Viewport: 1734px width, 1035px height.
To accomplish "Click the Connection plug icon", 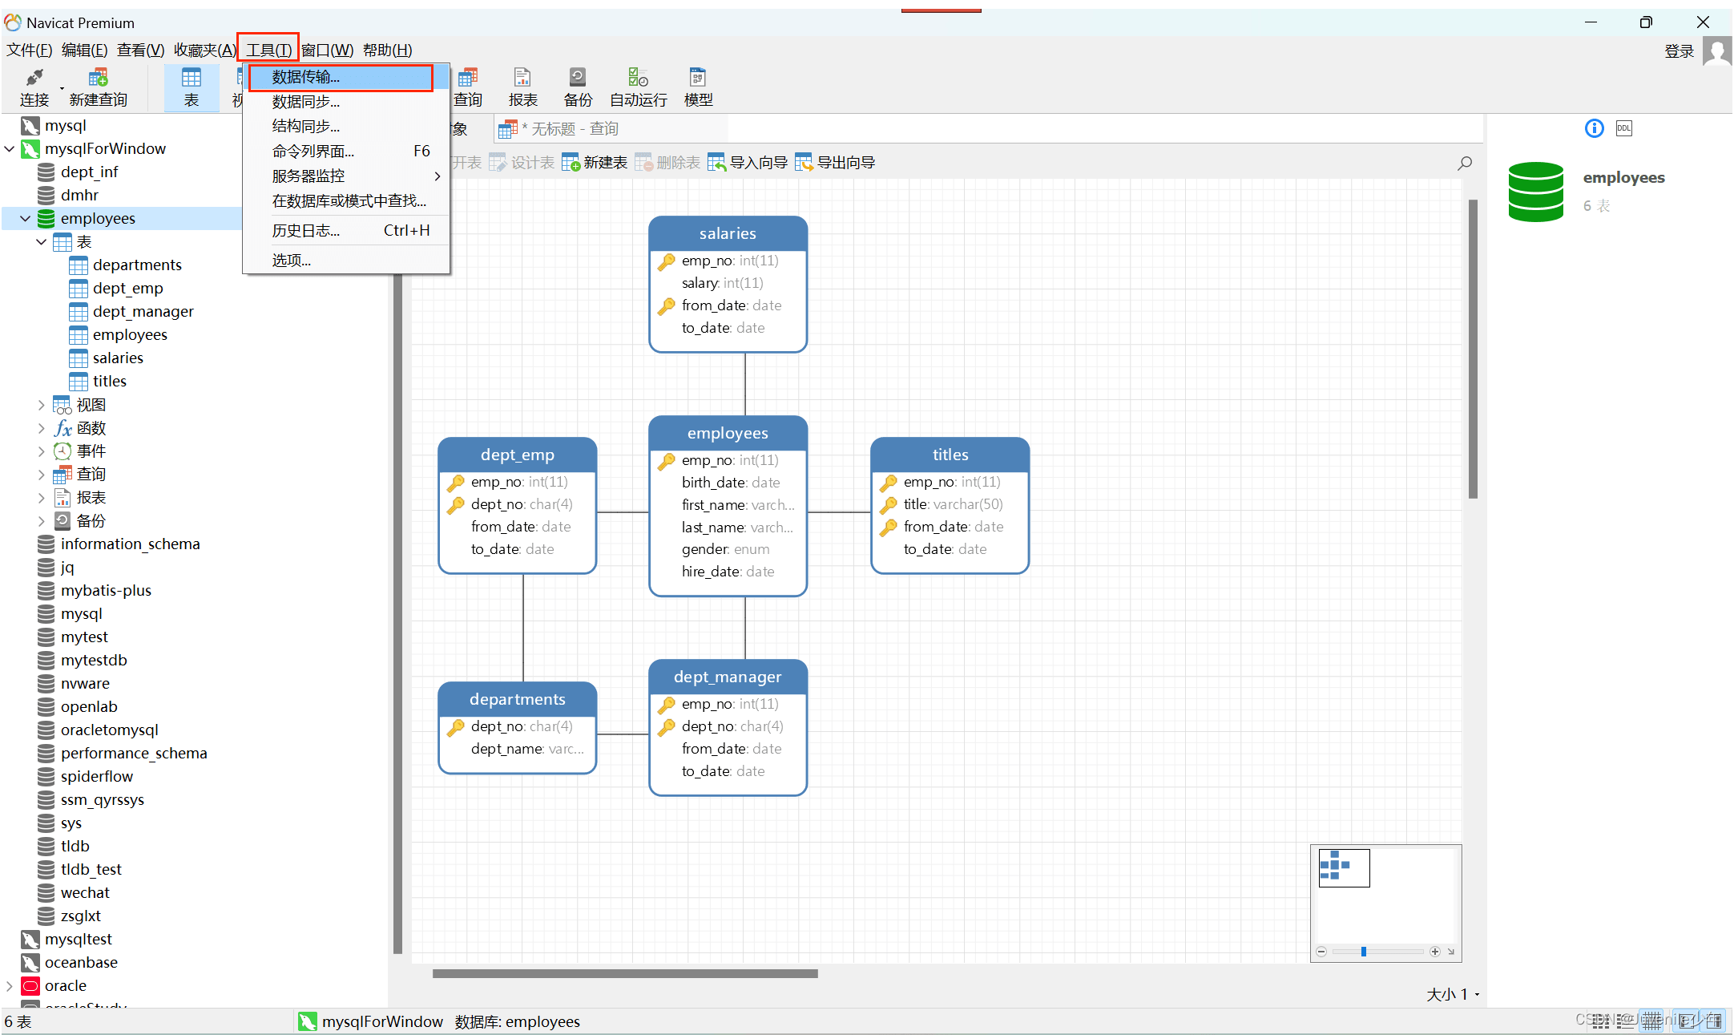I will pos(34,79).
